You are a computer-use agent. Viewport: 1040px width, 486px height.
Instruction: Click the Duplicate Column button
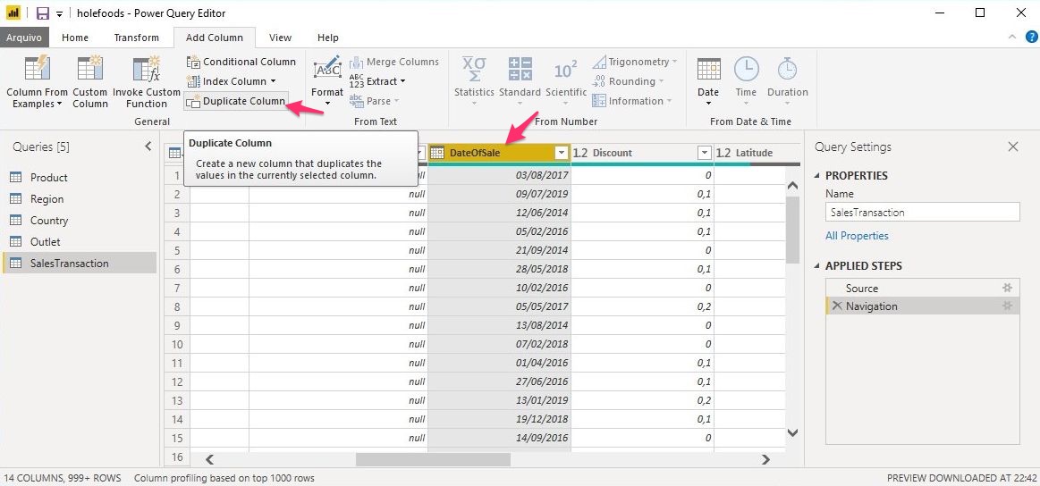(236, 101)
